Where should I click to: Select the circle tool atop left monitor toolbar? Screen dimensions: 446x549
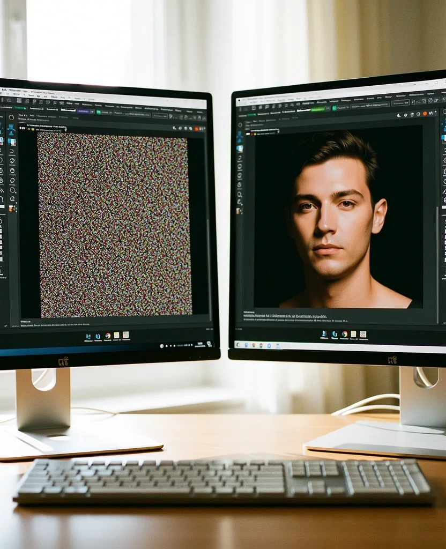click(x=12, y=117)
